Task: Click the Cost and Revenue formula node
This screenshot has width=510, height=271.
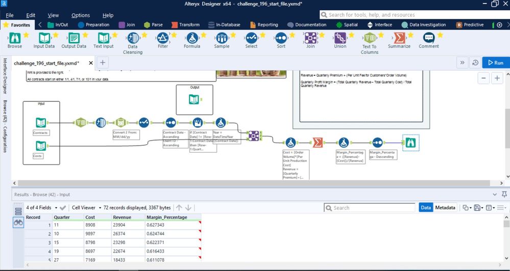Action: tap(290, 143)
